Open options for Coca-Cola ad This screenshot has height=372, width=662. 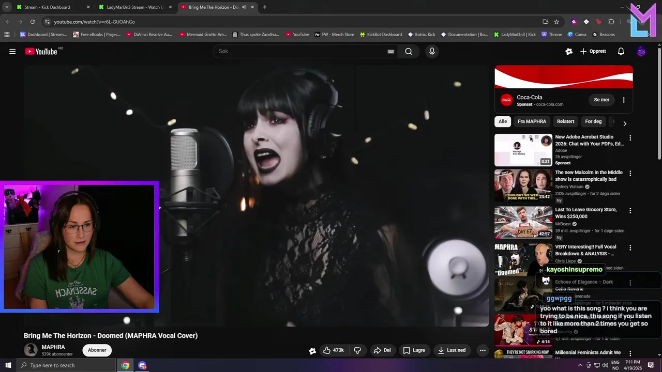pyautogui.click(x=623, y=100)
